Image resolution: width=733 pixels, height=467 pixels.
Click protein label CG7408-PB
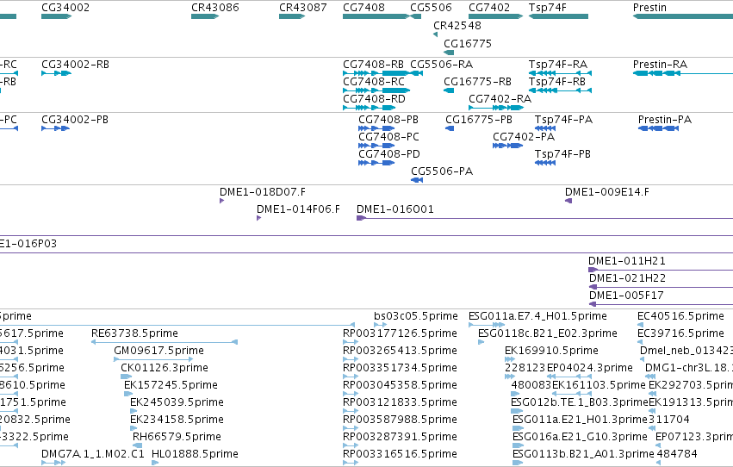(x=388, y=120)
